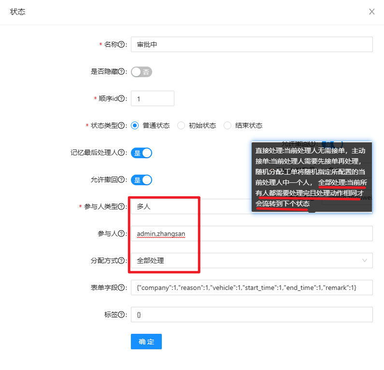Select the 普通状态 radio button
384x370 pixels.
click(135, 126)
